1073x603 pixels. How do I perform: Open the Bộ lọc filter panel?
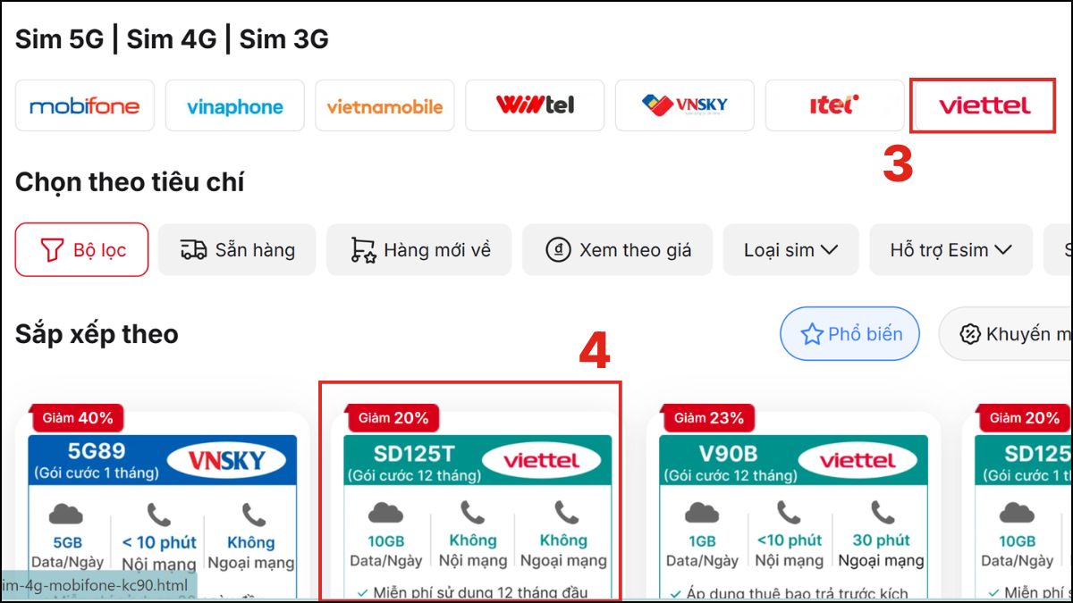tap(81, 249)
